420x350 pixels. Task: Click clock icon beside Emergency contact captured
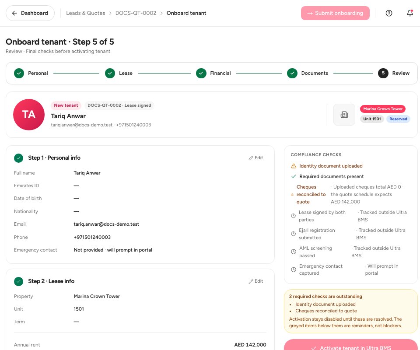294,269
